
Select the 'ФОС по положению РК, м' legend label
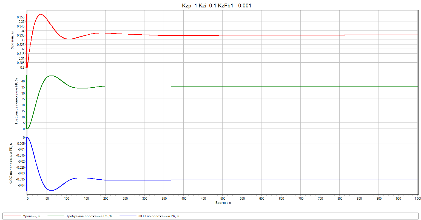pyautogui.click(x=159, y=216)
